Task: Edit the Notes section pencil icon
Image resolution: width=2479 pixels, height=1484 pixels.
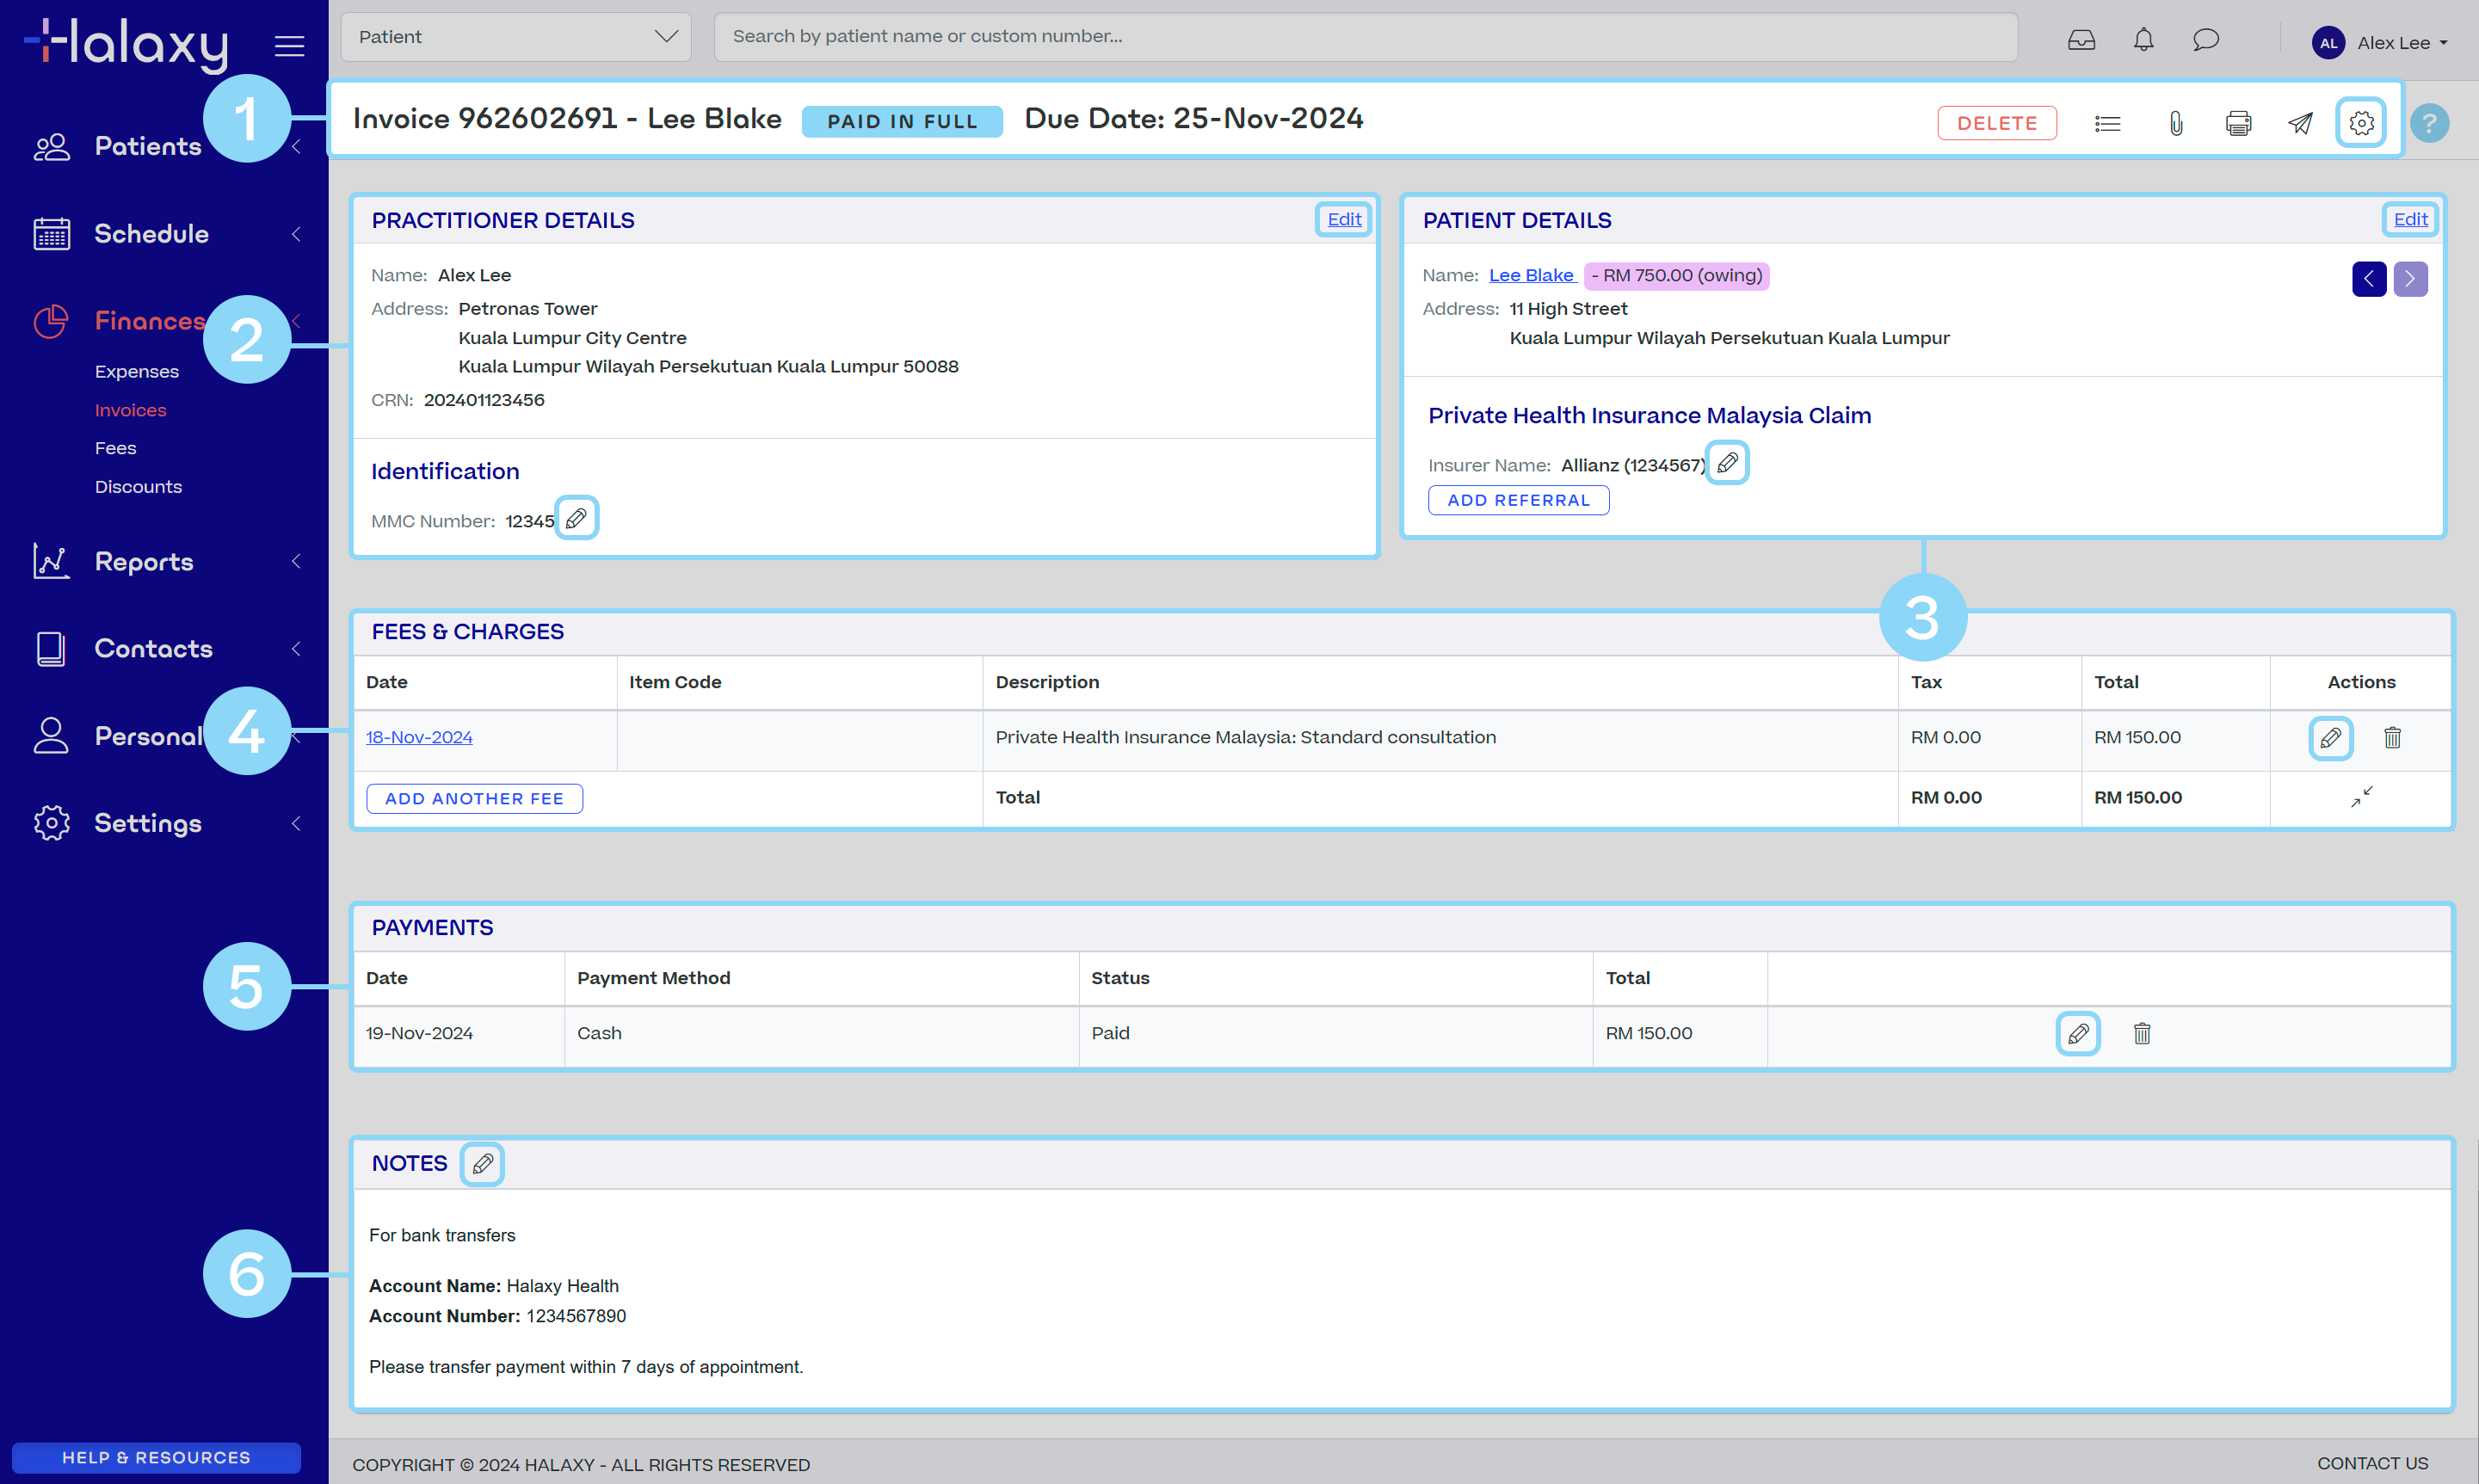Action: [x=482, y=1164]
